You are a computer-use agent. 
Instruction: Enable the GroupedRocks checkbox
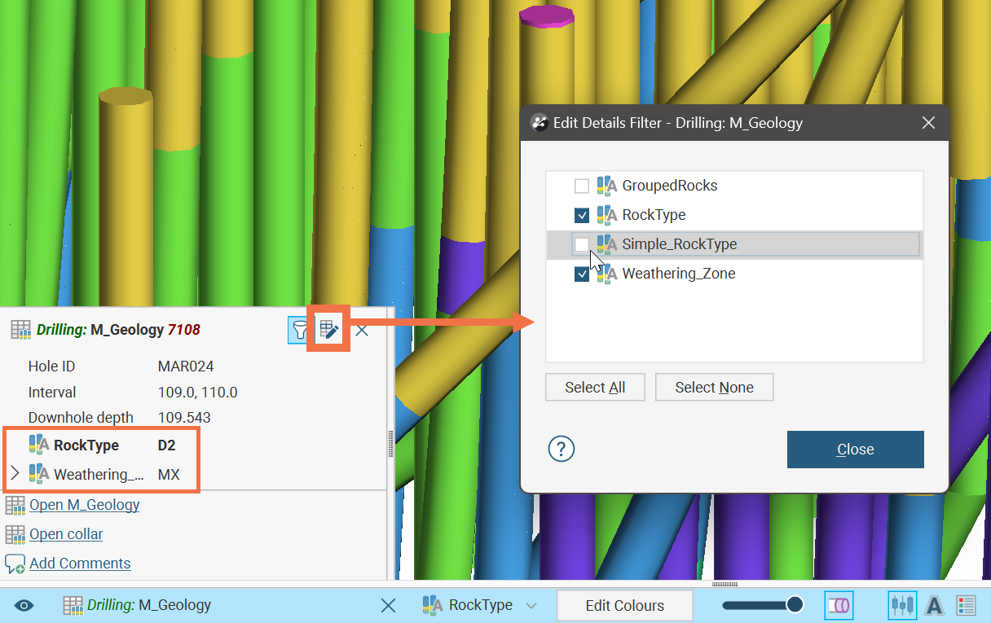(x=582, y=186)
